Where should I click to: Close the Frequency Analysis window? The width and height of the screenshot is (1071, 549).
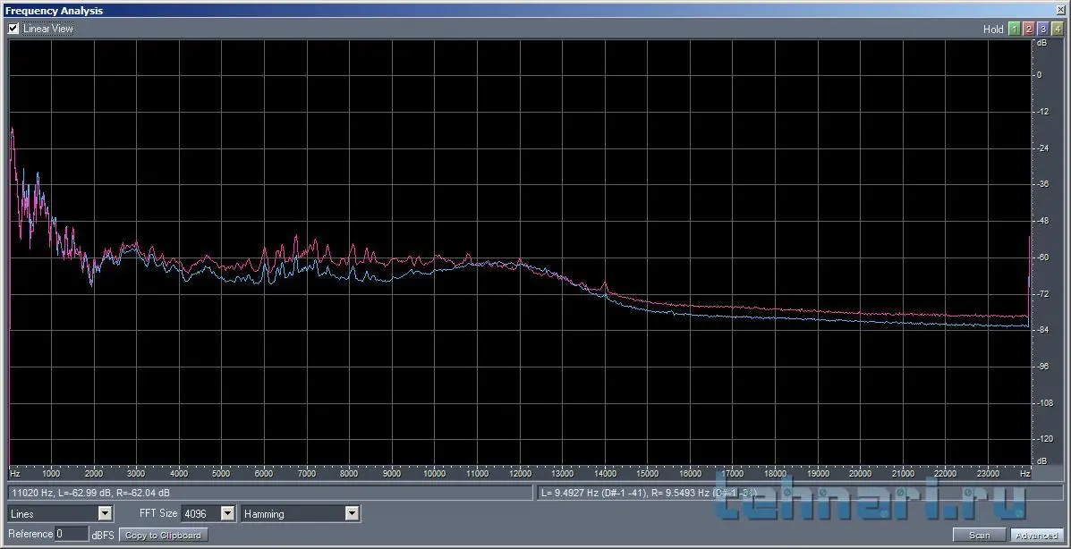pos(1059,10)
